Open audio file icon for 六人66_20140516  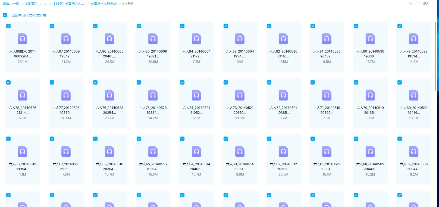tap(109, 151)
